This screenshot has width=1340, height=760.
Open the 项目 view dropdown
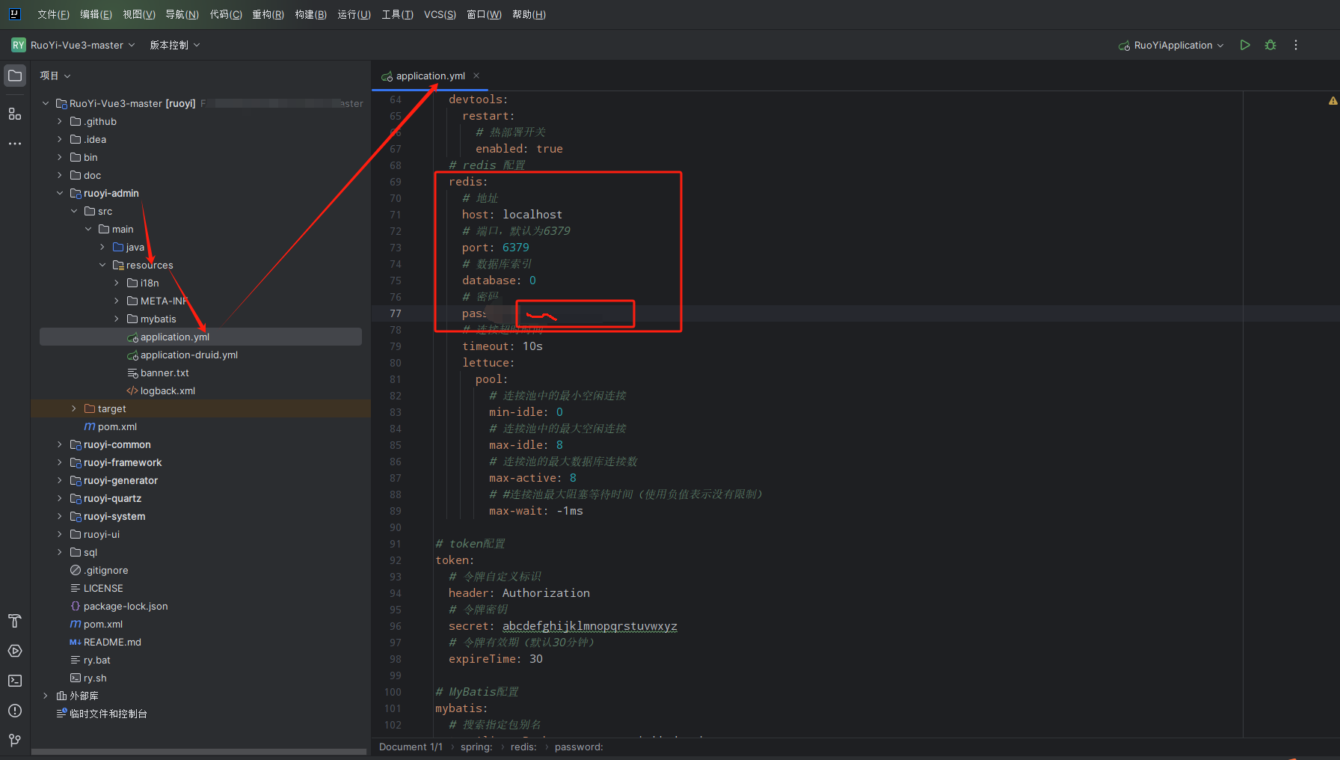tap(55, 76)
